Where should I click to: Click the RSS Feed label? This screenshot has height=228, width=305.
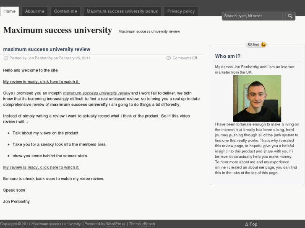(253, 45)
